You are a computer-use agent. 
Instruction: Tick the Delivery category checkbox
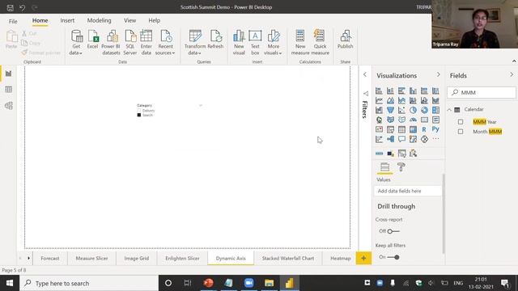coord(139,111)
